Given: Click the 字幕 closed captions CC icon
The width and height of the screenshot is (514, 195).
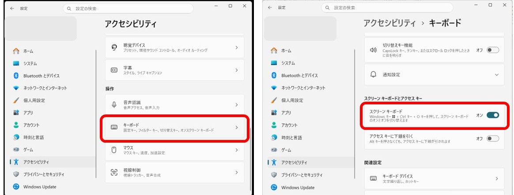Looking at the screenshot, I should pos(114,70).
